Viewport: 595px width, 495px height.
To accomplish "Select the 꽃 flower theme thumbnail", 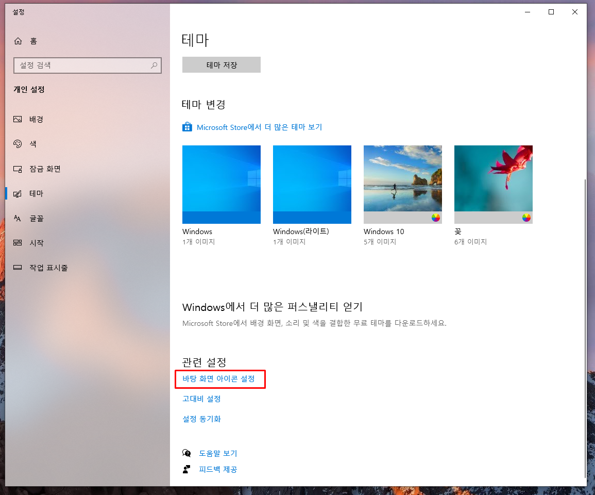I will [x=494, y=184].
